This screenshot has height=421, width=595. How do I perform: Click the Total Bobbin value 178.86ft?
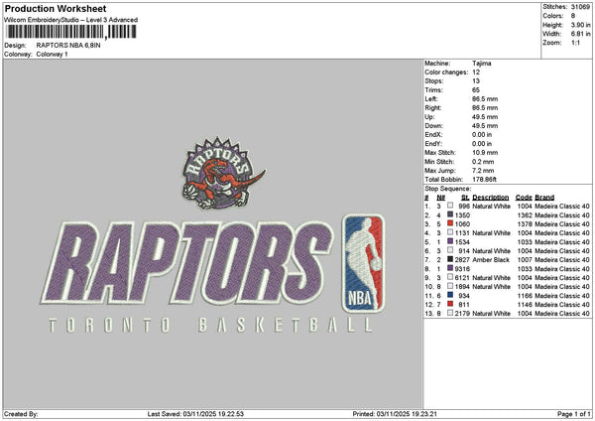coord(484,180)
